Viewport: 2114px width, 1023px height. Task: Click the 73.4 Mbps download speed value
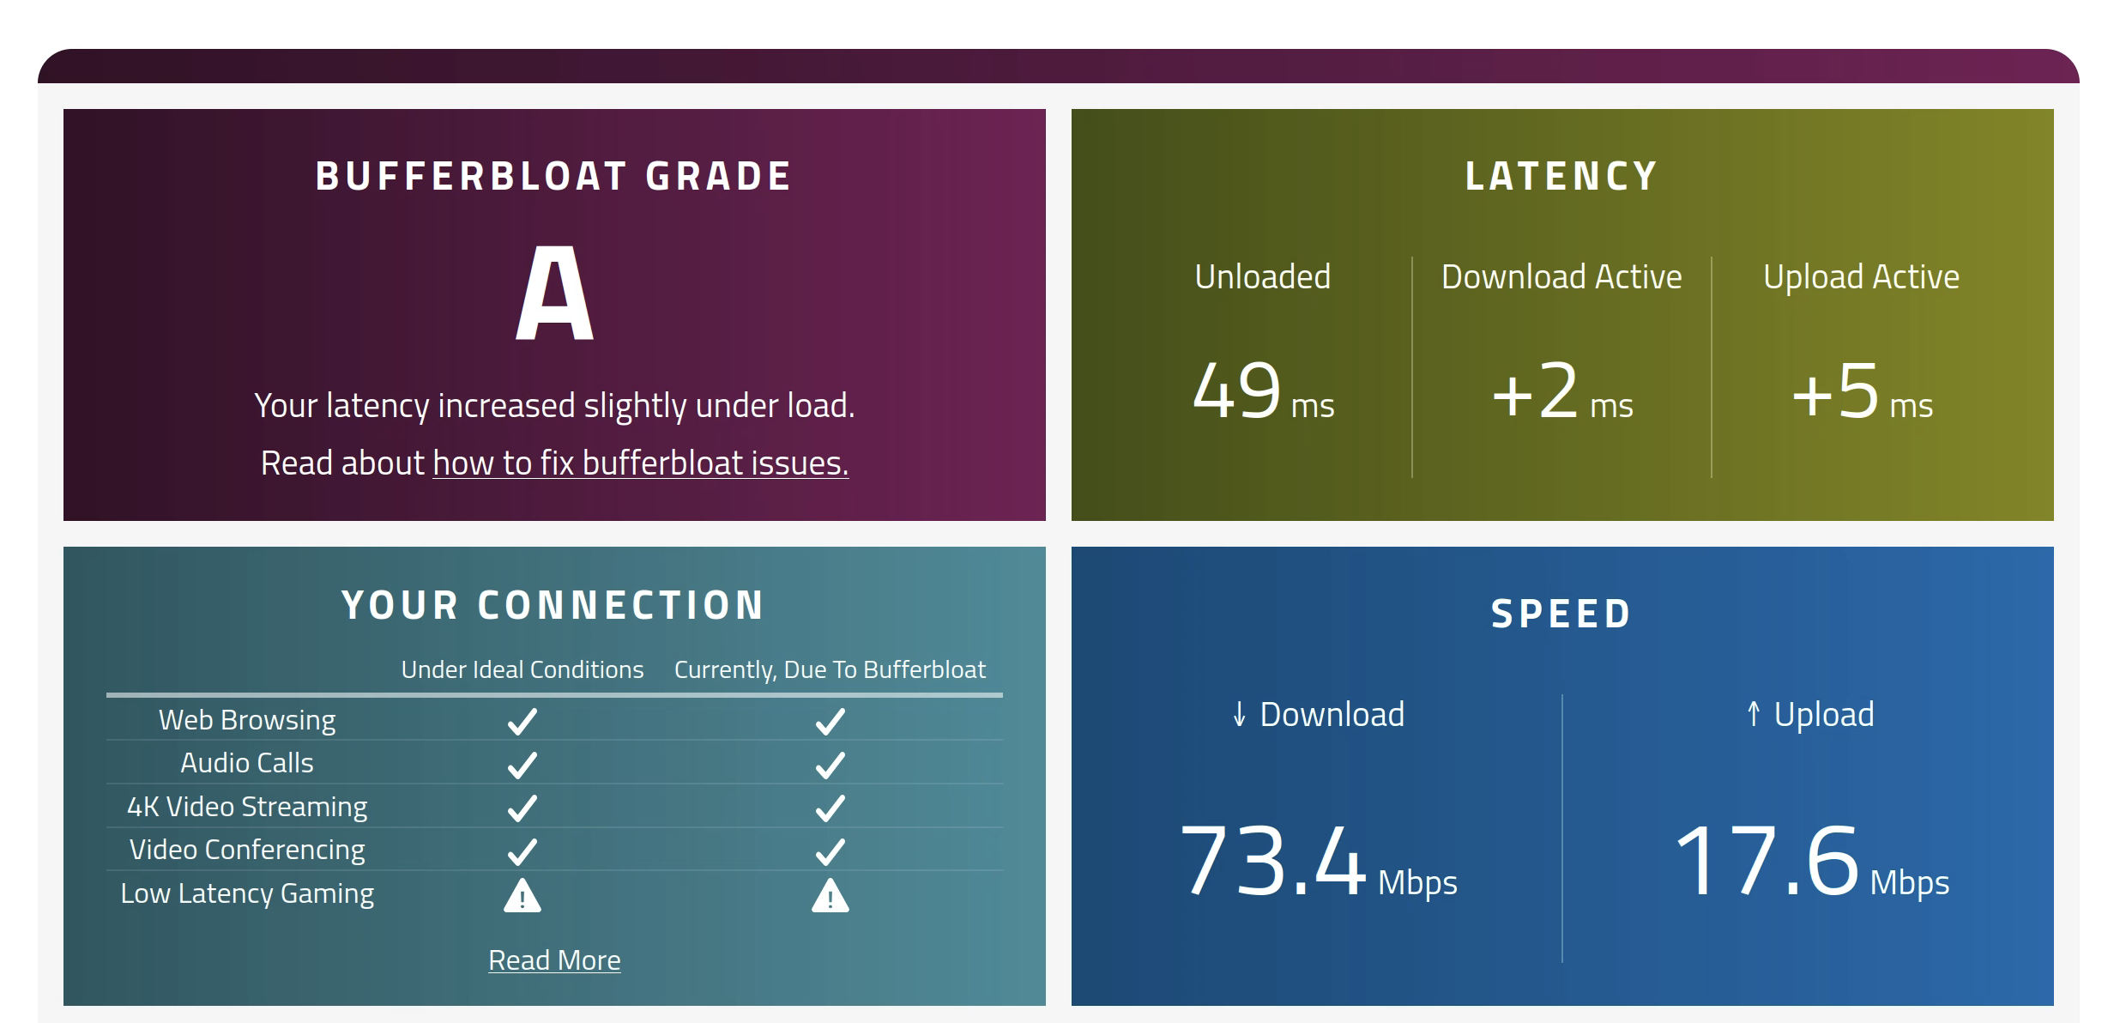point(1319,861)
